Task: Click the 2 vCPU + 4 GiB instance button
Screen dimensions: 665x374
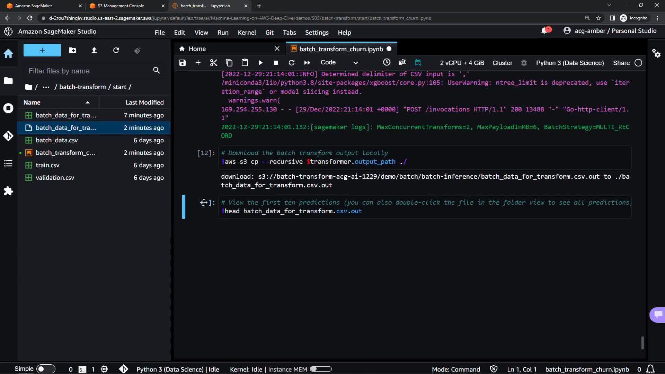Action: tap(462, 63)
